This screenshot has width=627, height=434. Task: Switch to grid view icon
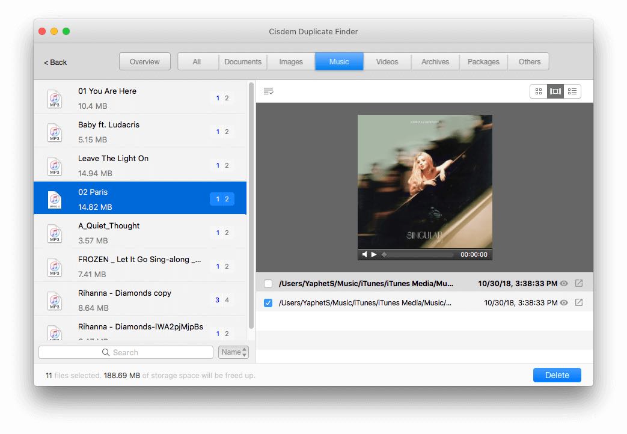tap(538, 91)
